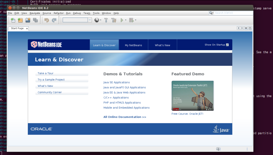
Task: Expand the browser selection dropdown arrow
Action: (101, 20)
